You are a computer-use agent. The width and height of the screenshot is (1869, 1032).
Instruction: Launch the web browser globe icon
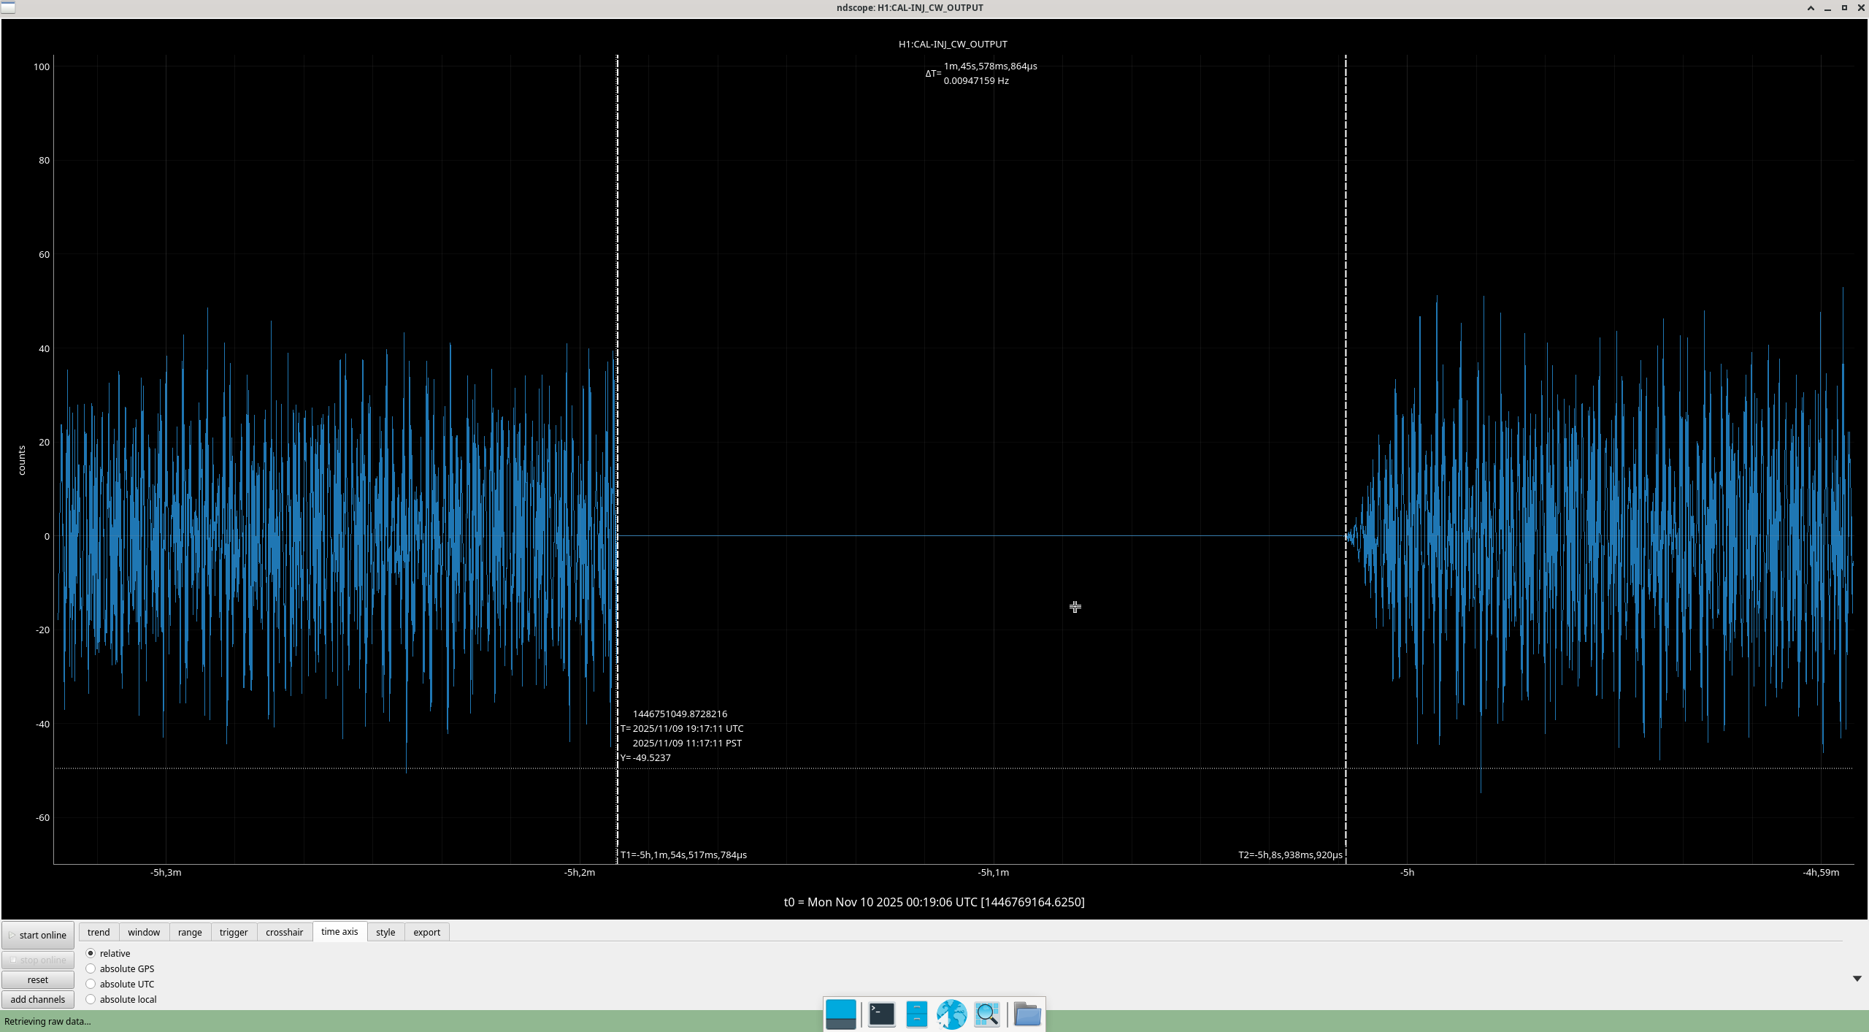point(951,1014)
